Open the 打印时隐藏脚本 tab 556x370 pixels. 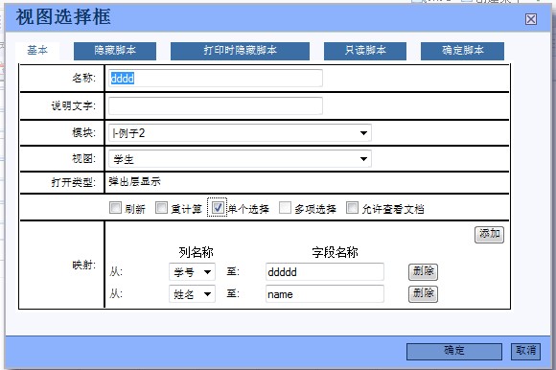240,51
